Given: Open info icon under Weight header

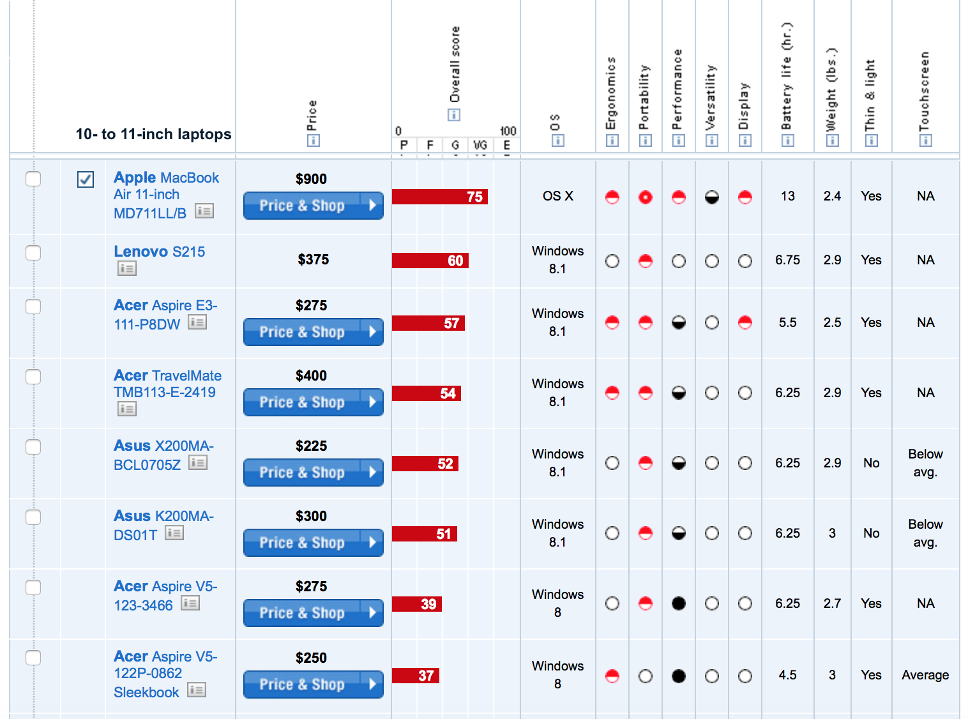Looking at the screenshot, I should 833,140.
